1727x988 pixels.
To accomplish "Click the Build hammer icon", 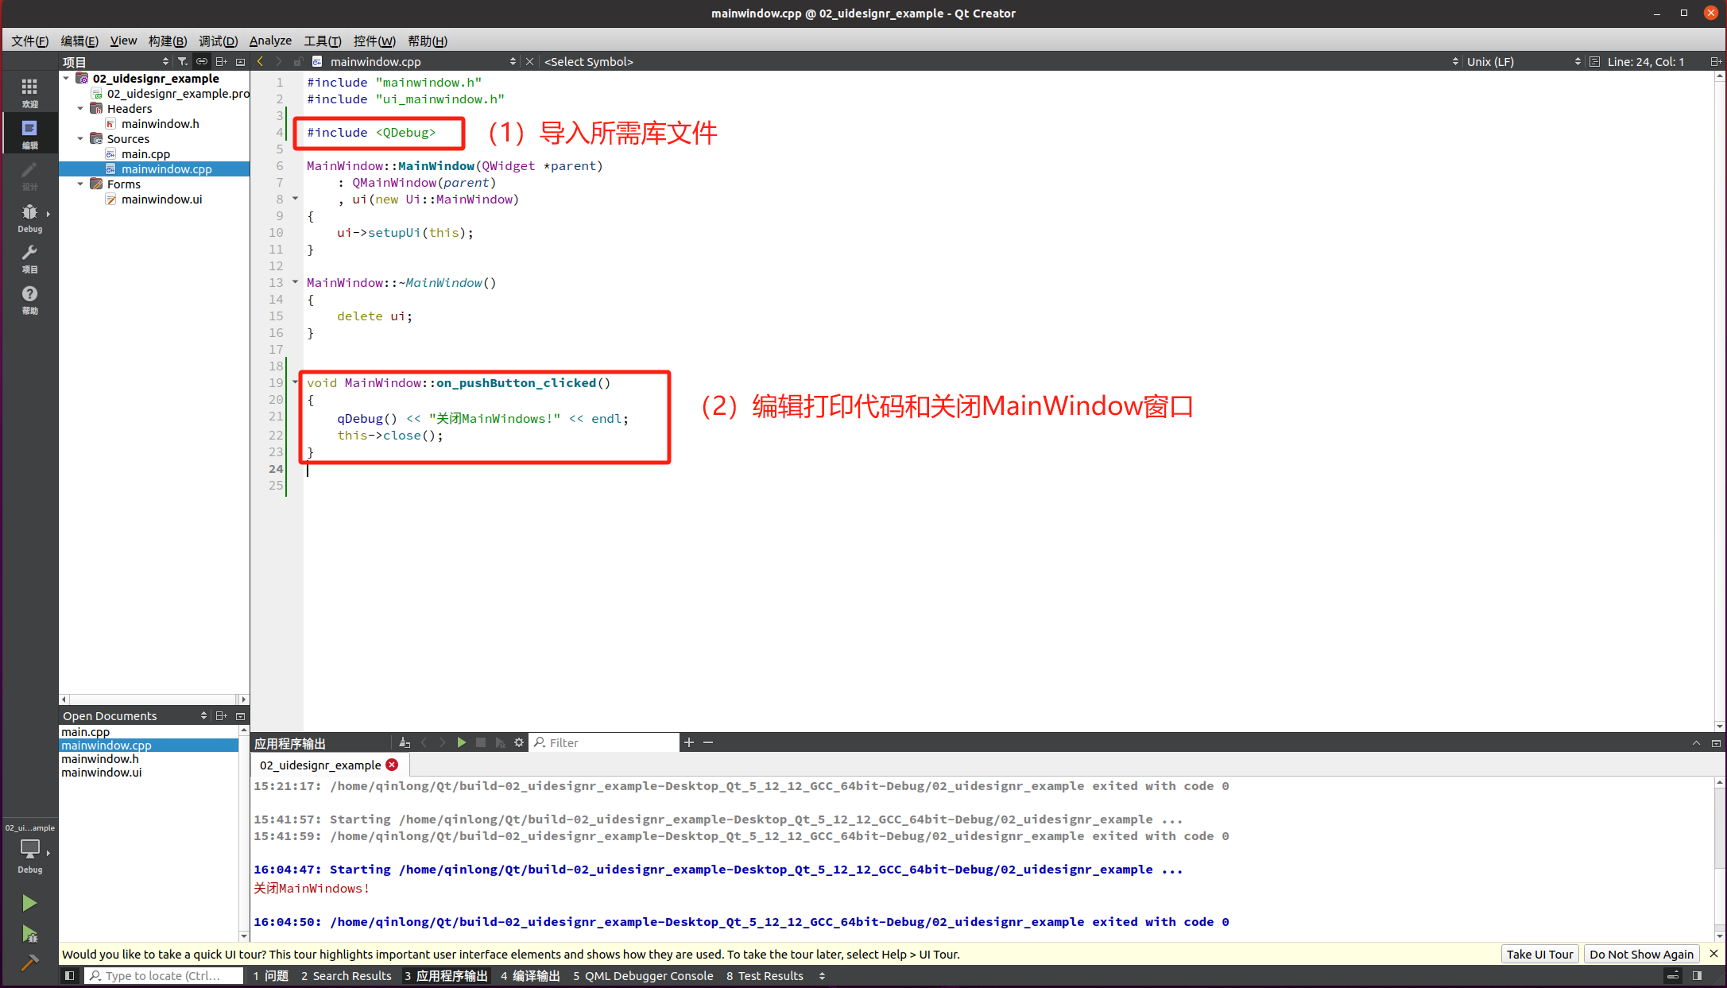I will pyautogui.click(x=29, y=963).
